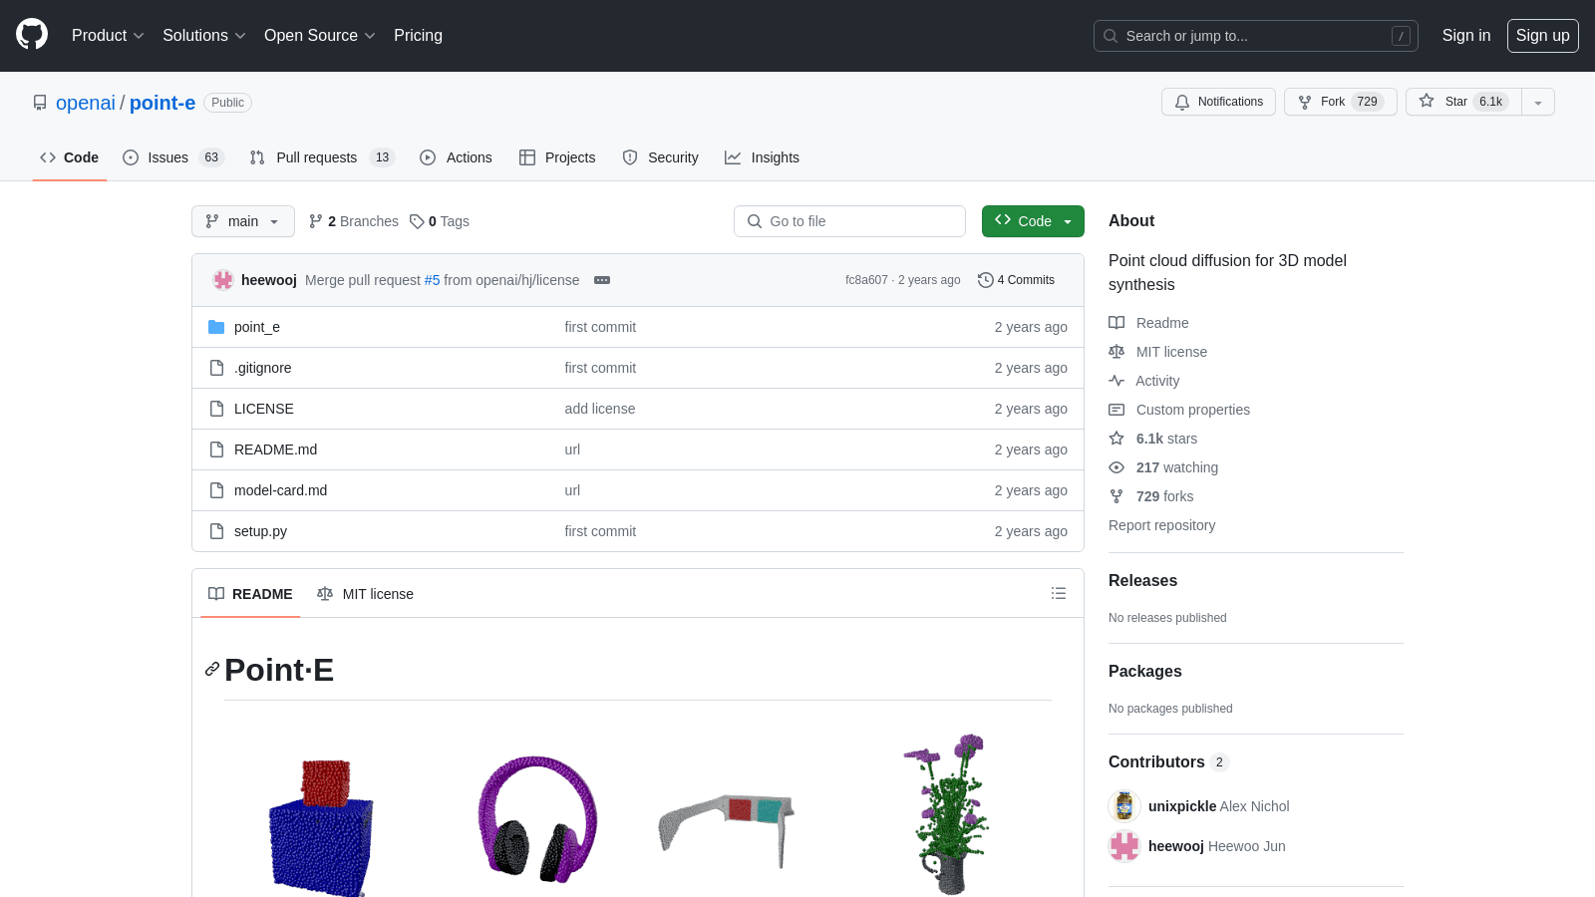Click heewooj's avatar in latest commit
Viewport: 1595px width, 897px height.
pos(223,280)
